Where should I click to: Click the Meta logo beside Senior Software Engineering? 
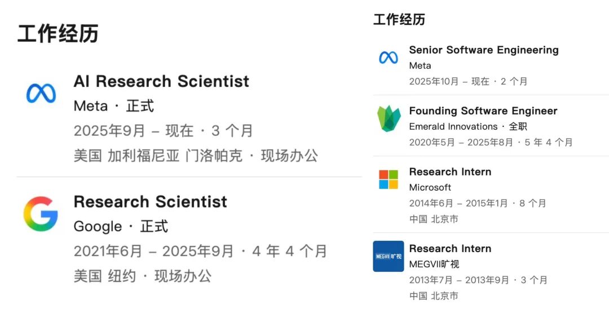pos(389,57)
